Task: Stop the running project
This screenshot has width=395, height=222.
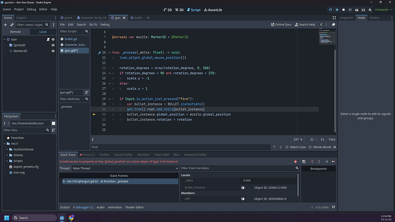Action: point(343,10)
